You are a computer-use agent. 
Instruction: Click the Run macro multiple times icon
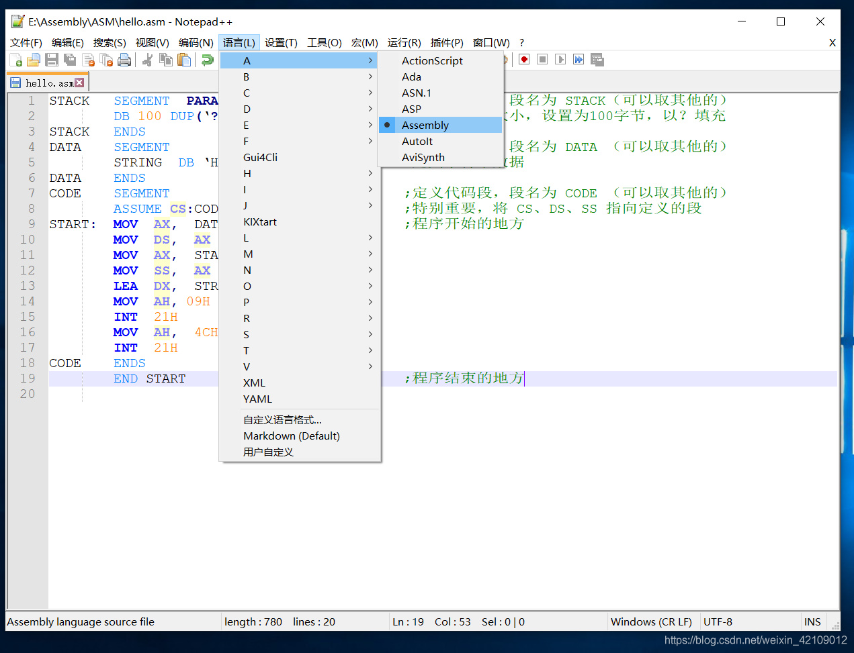click(579, 60)
